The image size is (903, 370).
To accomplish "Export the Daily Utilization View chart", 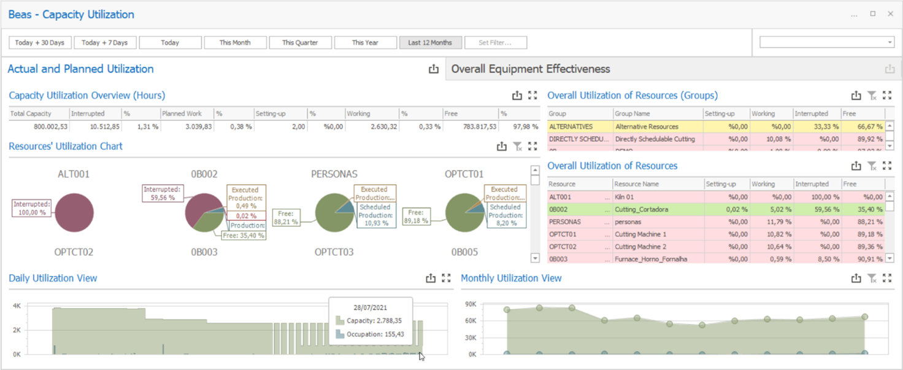I will point(431,279).
